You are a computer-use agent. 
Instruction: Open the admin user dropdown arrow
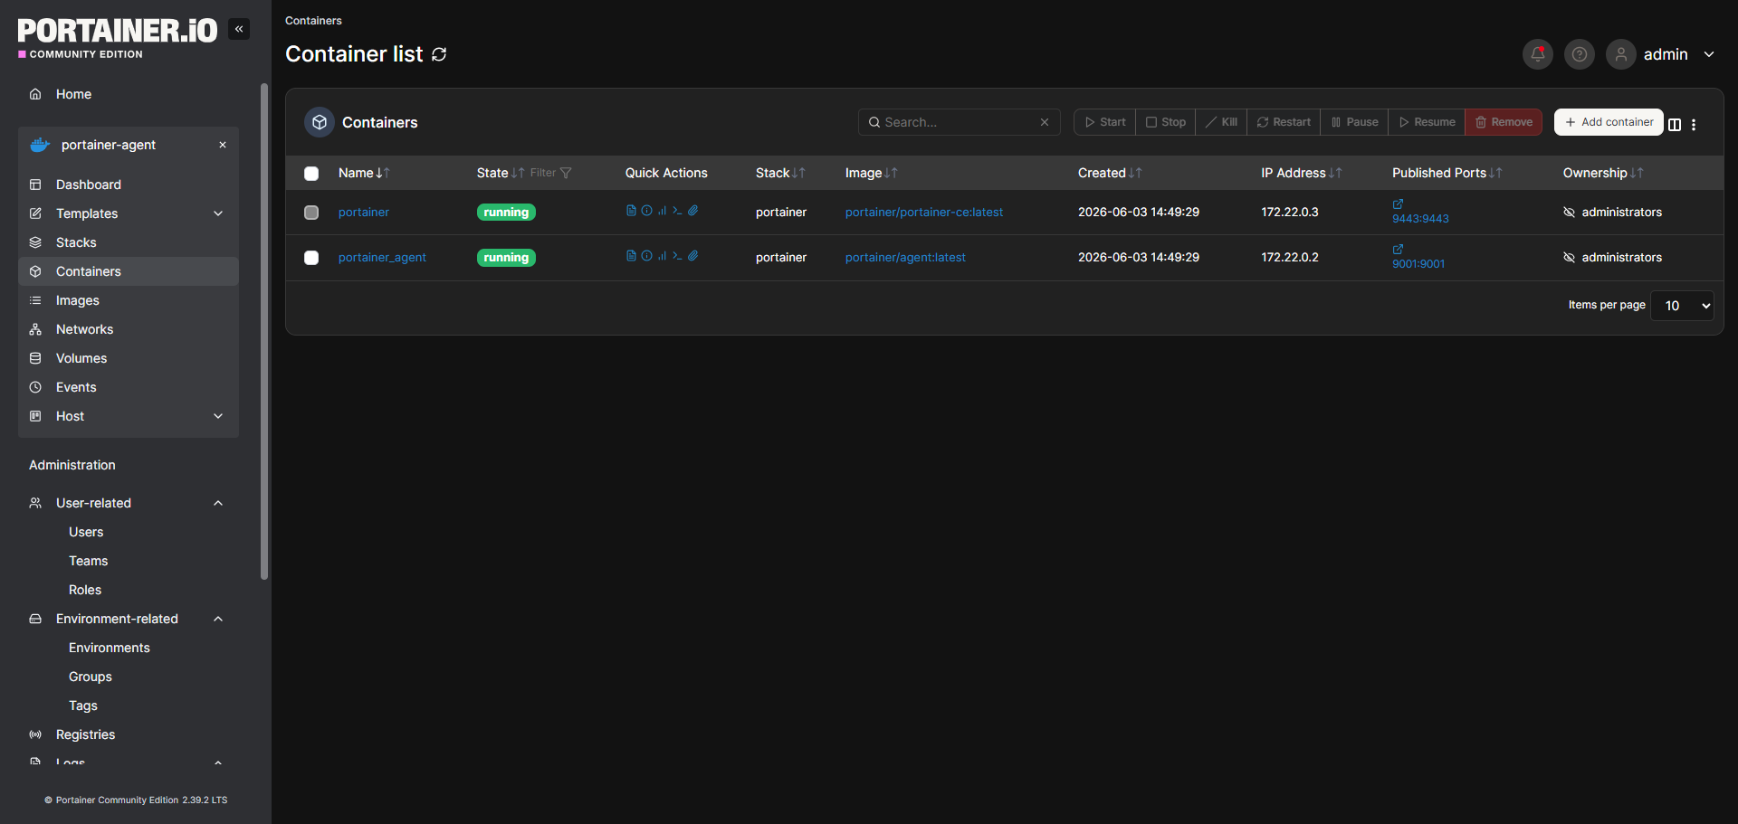(x=1709, y=54)
